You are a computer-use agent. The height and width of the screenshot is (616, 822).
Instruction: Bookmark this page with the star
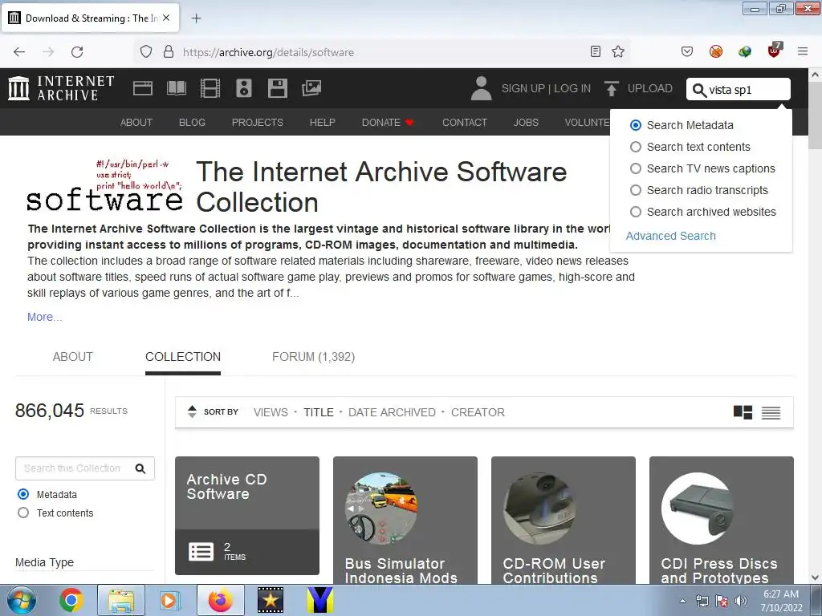pyautogui.click(x=618, y=51)
